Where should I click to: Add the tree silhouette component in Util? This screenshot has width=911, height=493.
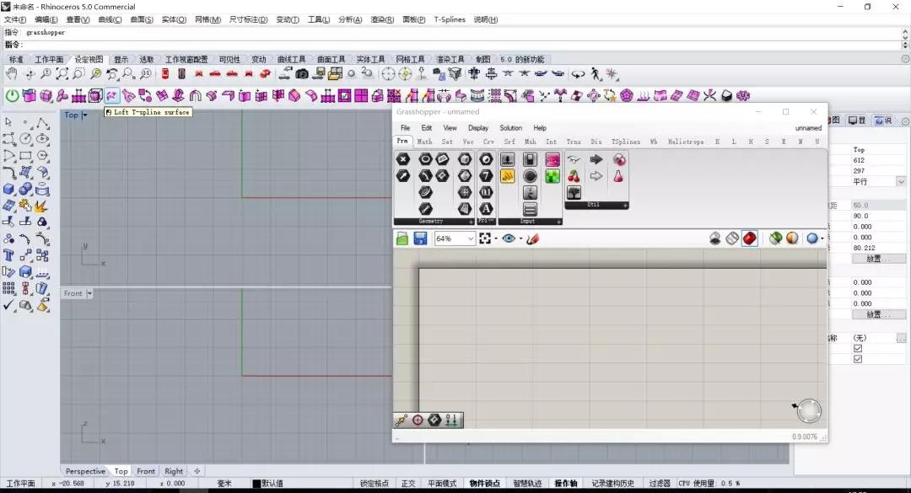point(574,193)
